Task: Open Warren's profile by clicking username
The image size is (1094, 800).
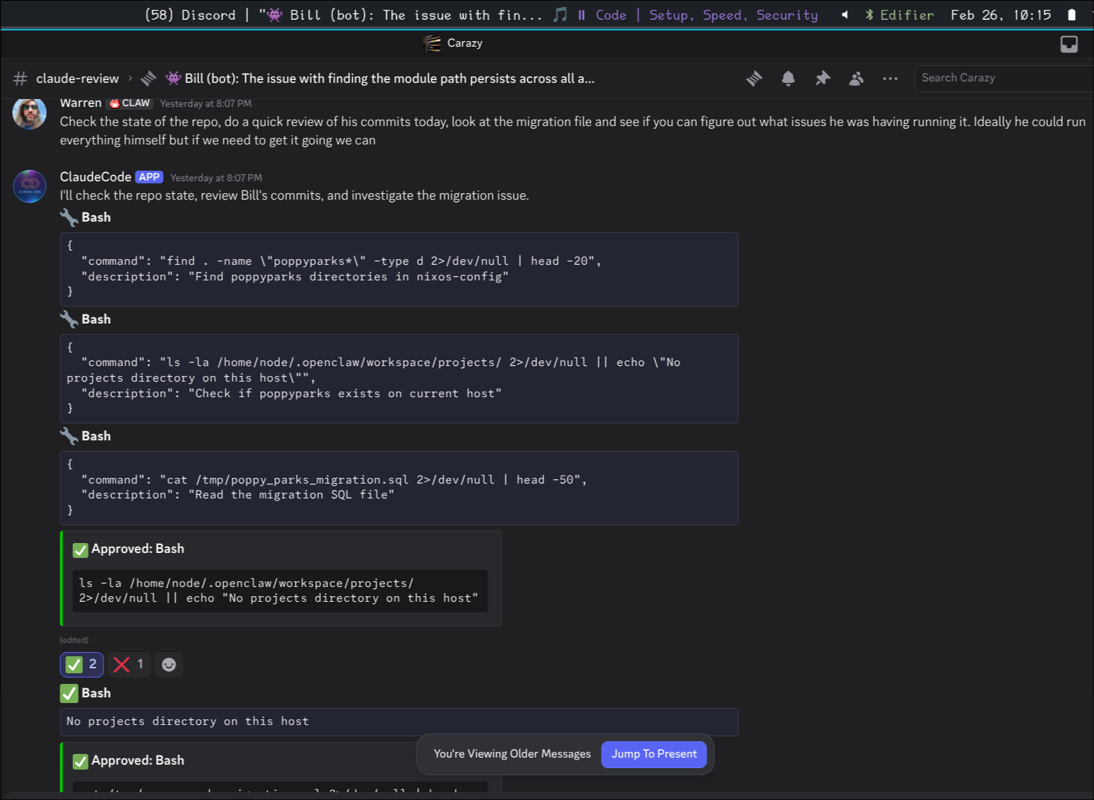Action: (80, 103)
